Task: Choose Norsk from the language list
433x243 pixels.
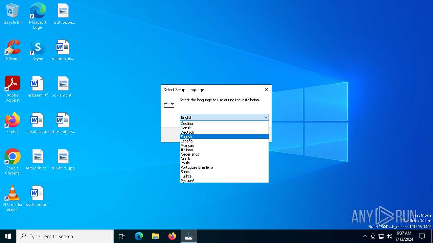Action: pyautogui.click(x=224, y=159)
